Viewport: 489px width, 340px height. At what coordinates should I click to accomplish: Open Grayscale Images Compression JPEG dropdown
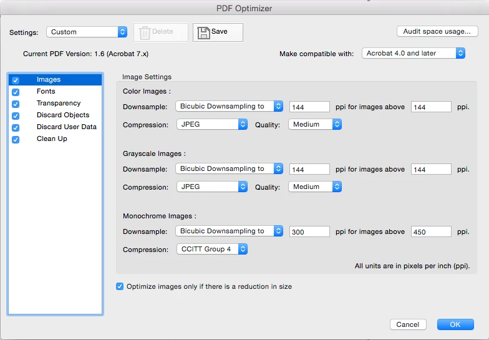point(212,187)
